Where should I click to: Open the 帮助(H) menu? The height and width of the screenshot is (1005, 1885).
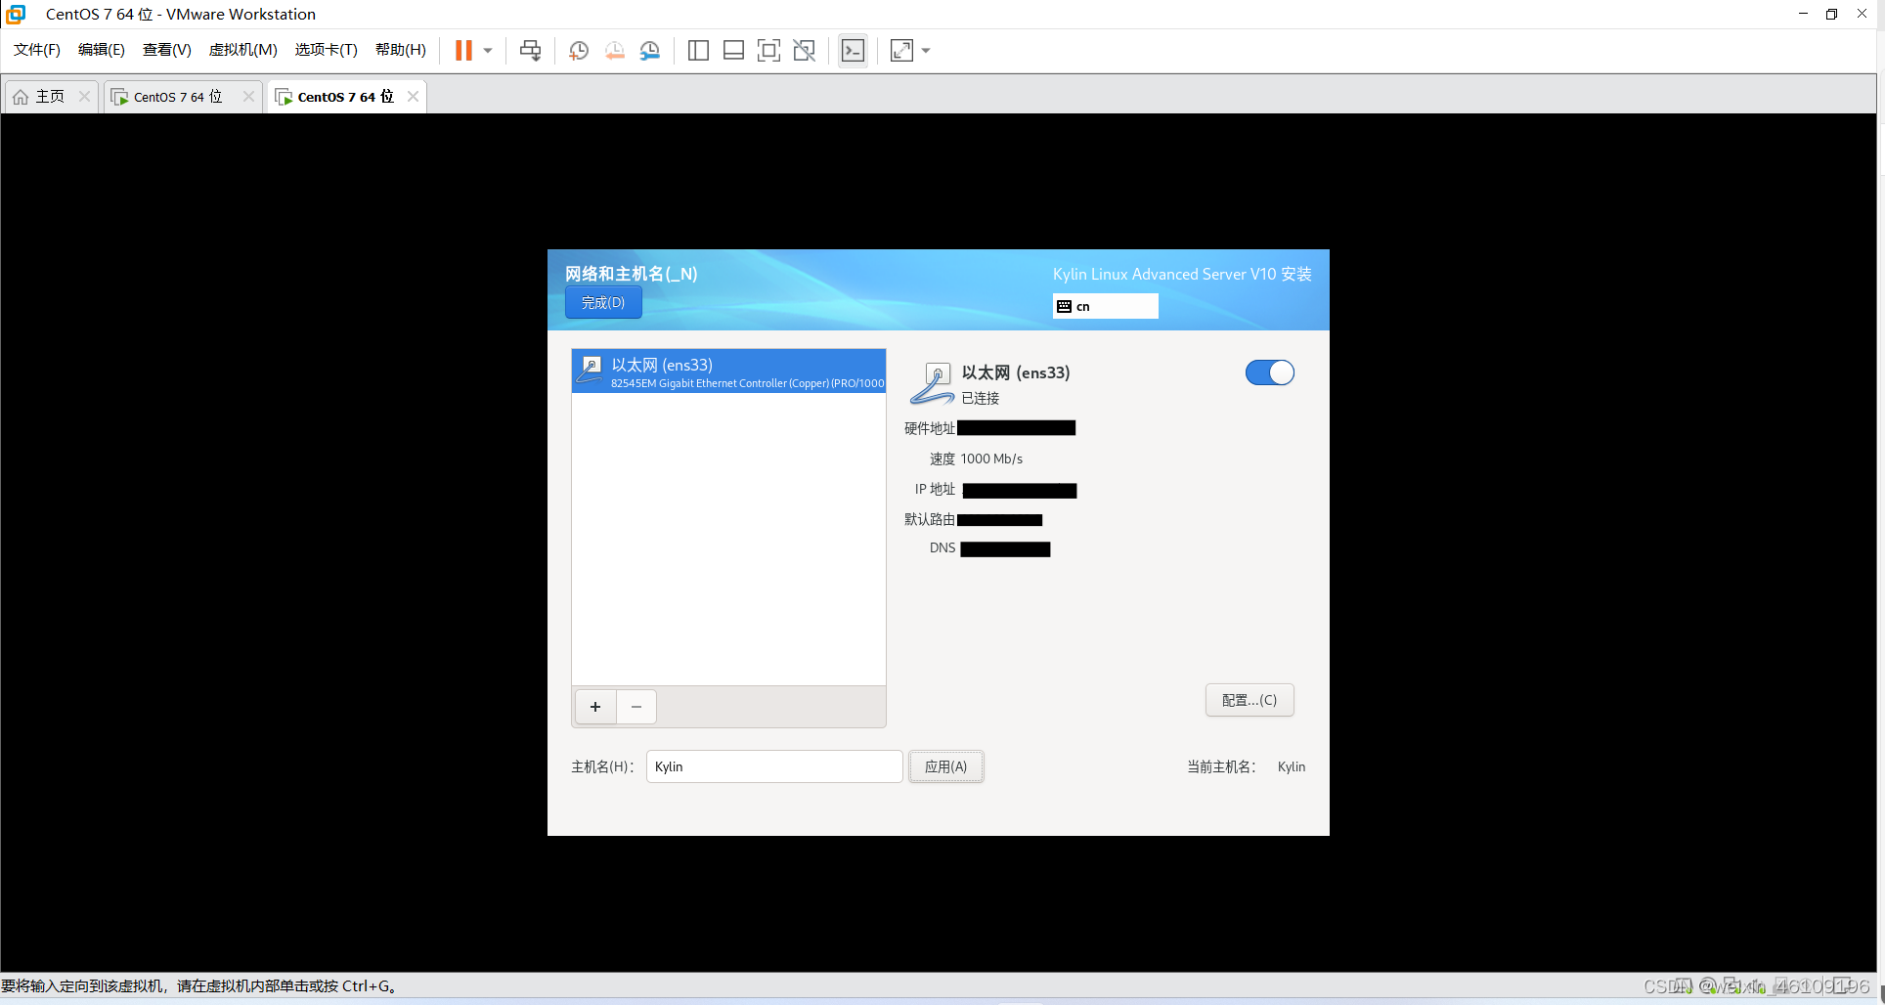coord(401,50)
